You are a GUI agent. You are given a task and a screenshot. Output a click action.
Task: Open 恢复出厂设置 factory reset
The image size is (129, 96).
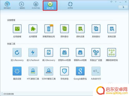(x=96, y=52)
